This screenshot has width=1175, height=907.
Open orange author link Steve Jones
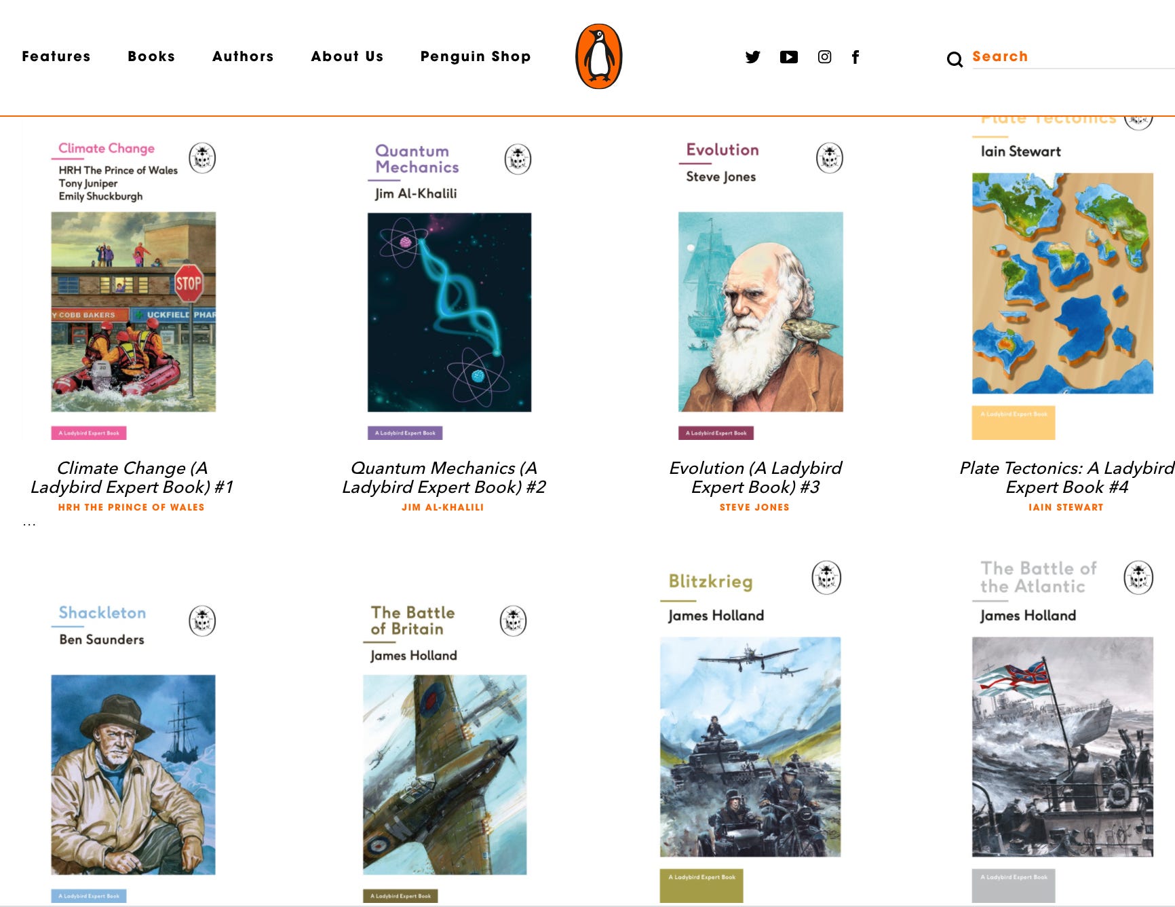754,507
